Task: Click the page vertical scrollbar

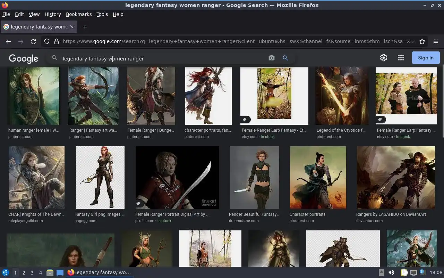Action: [x=442, y=101]
